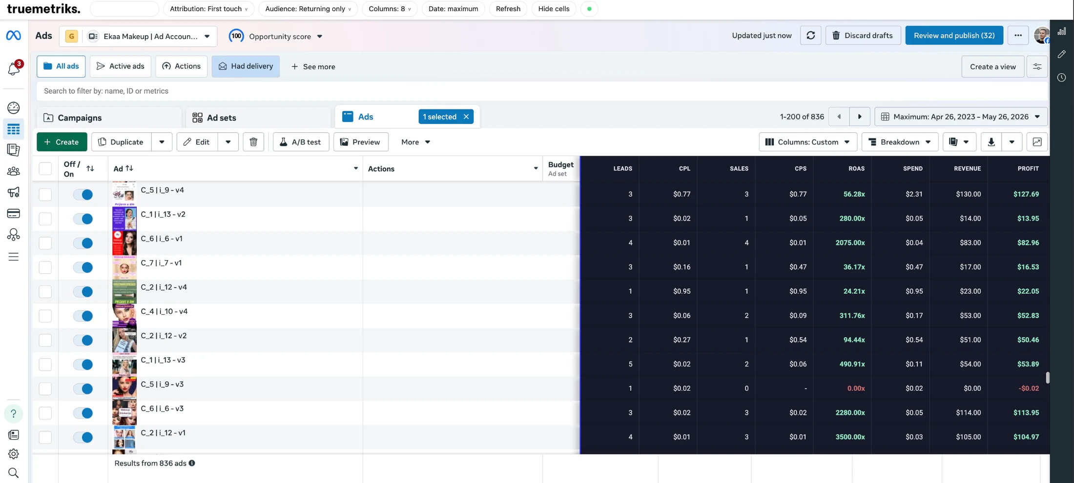1074x483 pixels.
Task: Open the Billing card icon in sidebar
Action: (13, 213)
